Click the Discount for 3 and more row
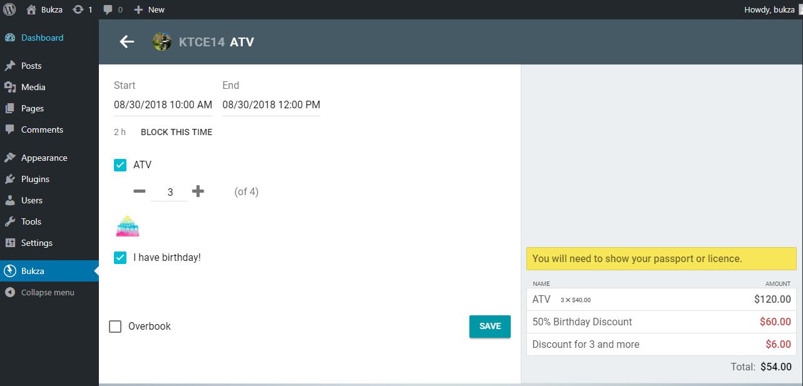This screenshot has height=386, width=803. (x=662, y=344)
